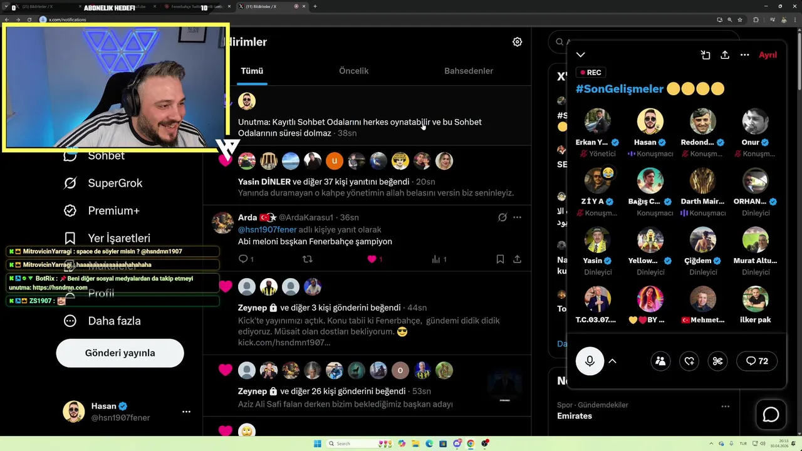Click the Emirates trending topic
Image resolution: width=802 pixels, height=451 pixels.
point(575,416)
